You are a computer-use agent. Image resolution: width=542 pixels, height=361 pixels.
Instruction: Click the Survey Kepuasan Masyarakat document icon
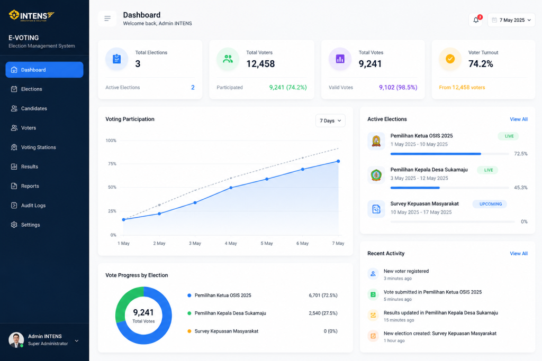(x=376, y=209)
